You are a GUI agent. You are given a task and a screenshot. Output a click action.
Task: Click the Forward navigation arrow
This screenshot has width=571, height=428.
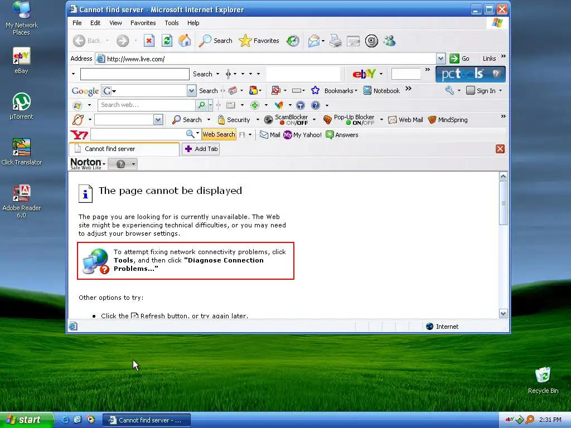123,41
